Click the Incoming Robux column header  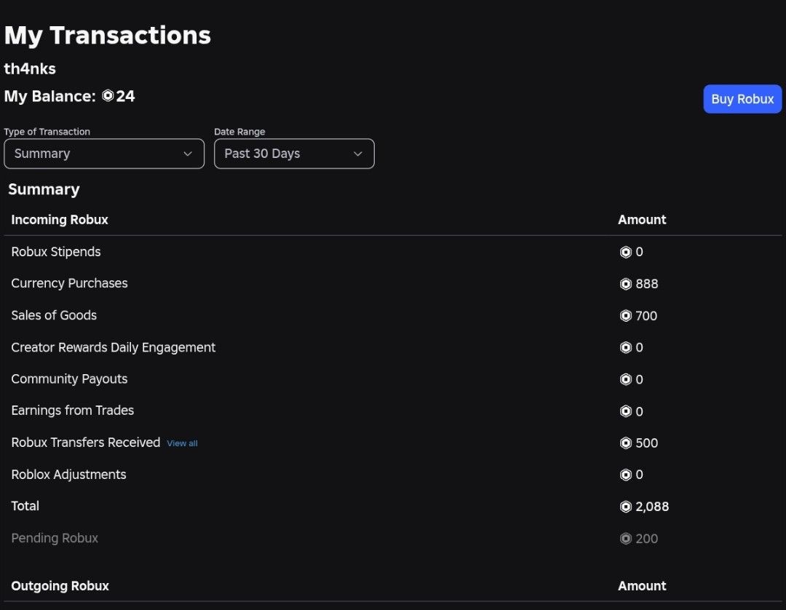[x=60, y=220]
